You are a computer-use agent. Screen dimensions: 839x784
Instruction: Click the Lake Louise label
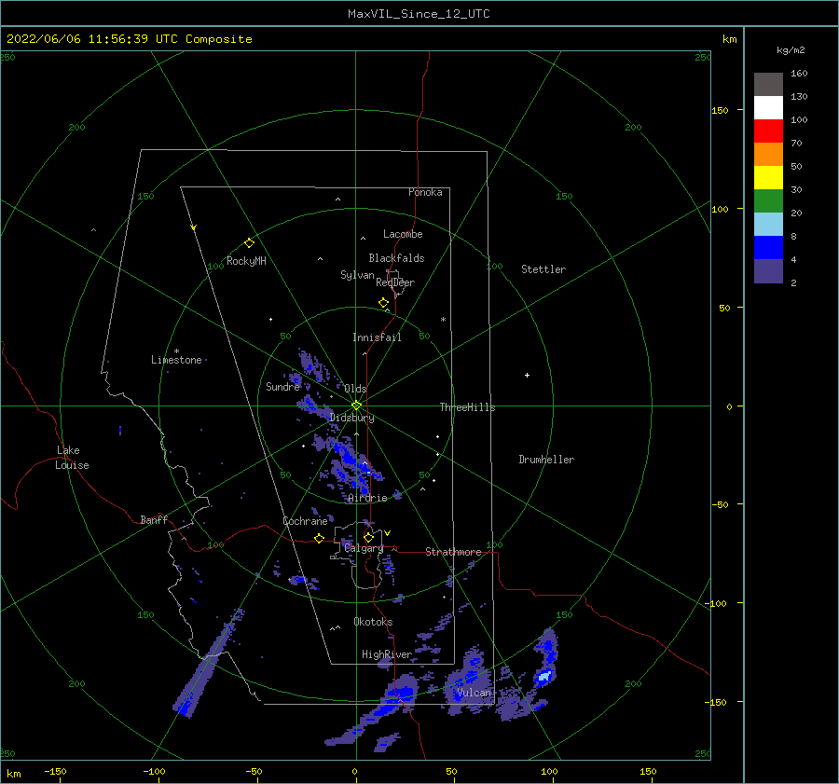[72, 458]
